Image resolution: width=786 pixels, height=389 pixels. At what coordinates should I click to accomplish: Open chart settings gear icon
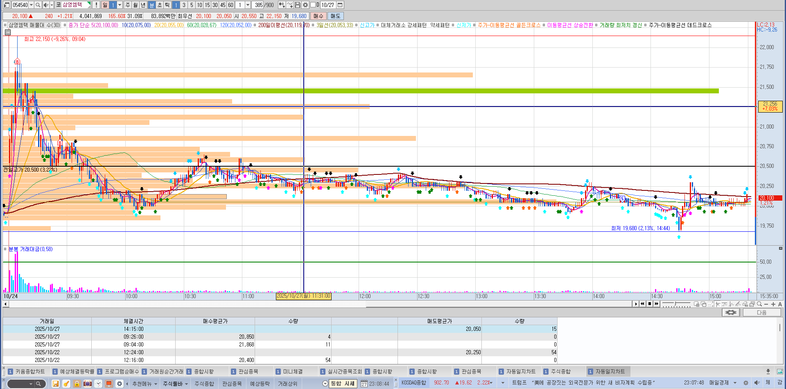click(305, 5)
